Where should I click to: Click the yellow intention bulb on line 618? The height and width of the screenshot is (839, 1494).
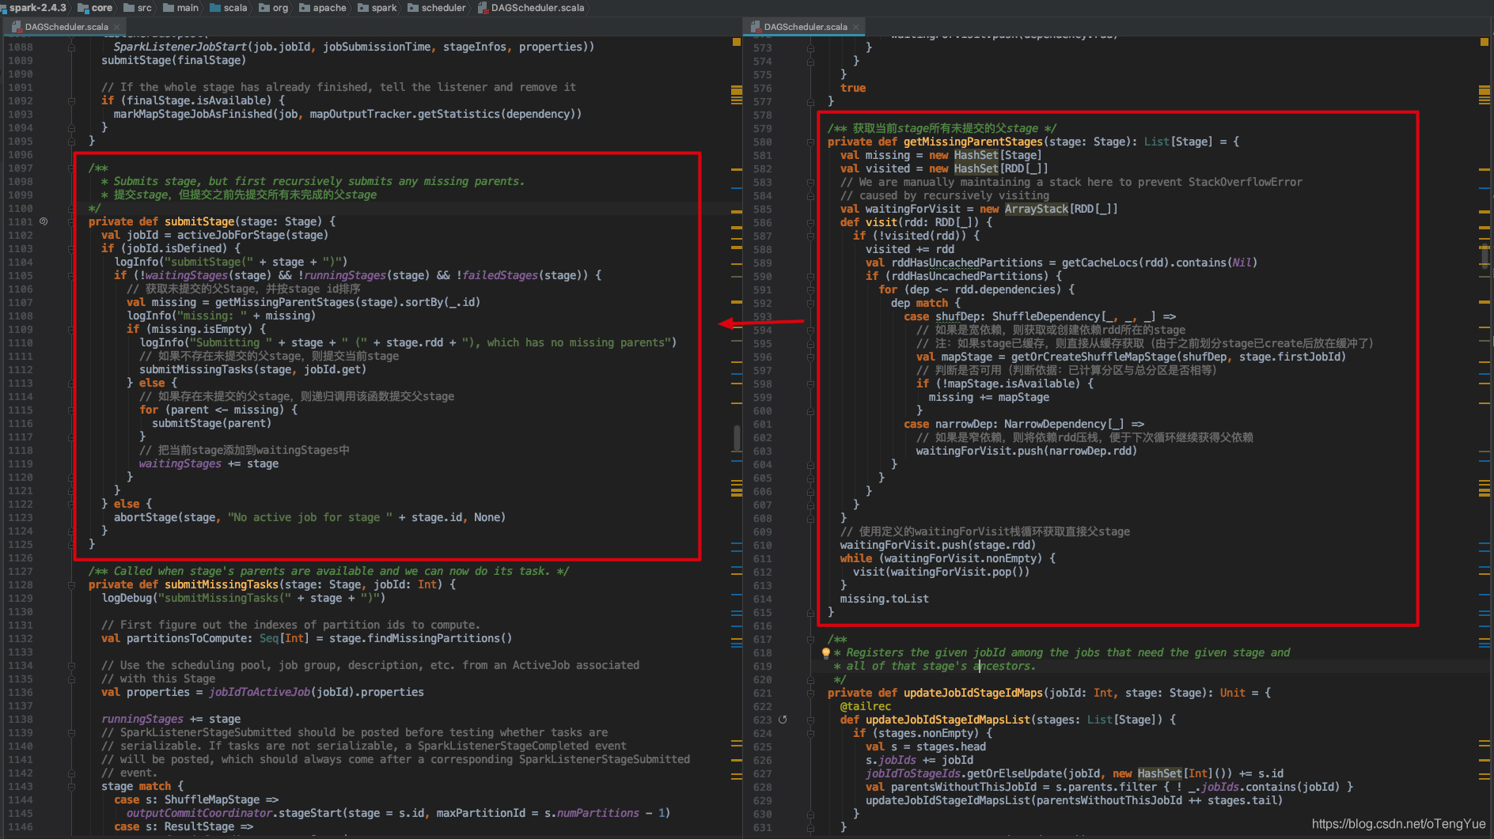click(825, 653)
